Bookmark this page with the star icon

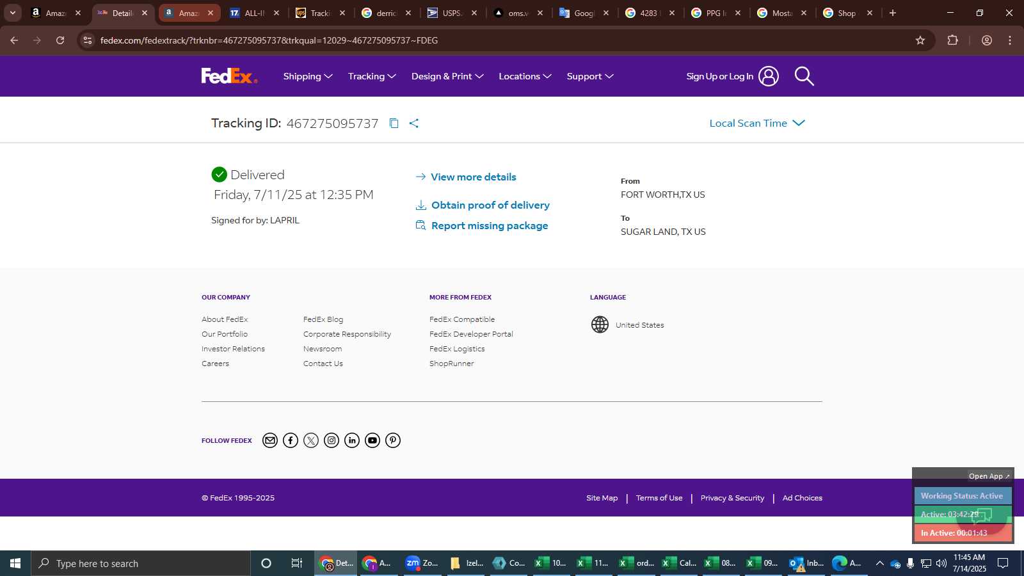click(x=920, y=40)
